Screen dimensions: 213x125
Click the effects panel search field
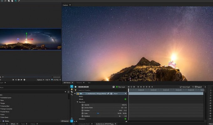click(x=34, y=87)
